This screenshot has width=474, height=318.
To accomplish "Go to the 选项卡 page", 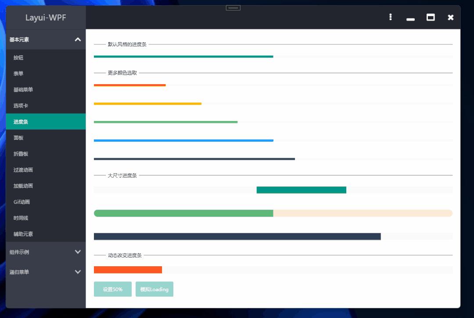I will (46, 105).
